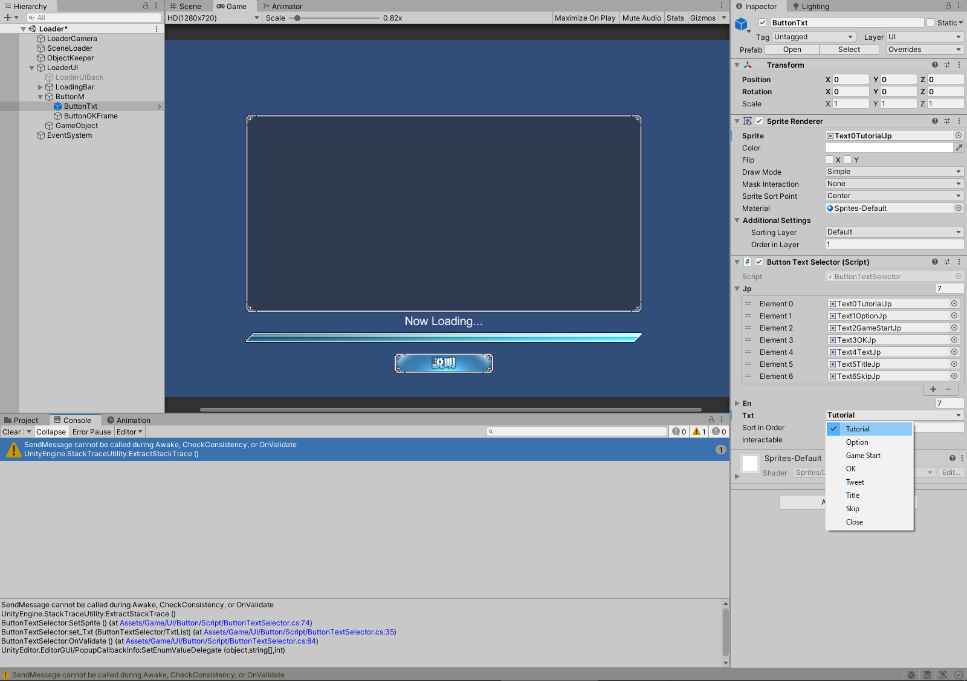Select Tweet from the Txt dropdown list
Viewport: 967px width, 681px height.
[870, 482]
